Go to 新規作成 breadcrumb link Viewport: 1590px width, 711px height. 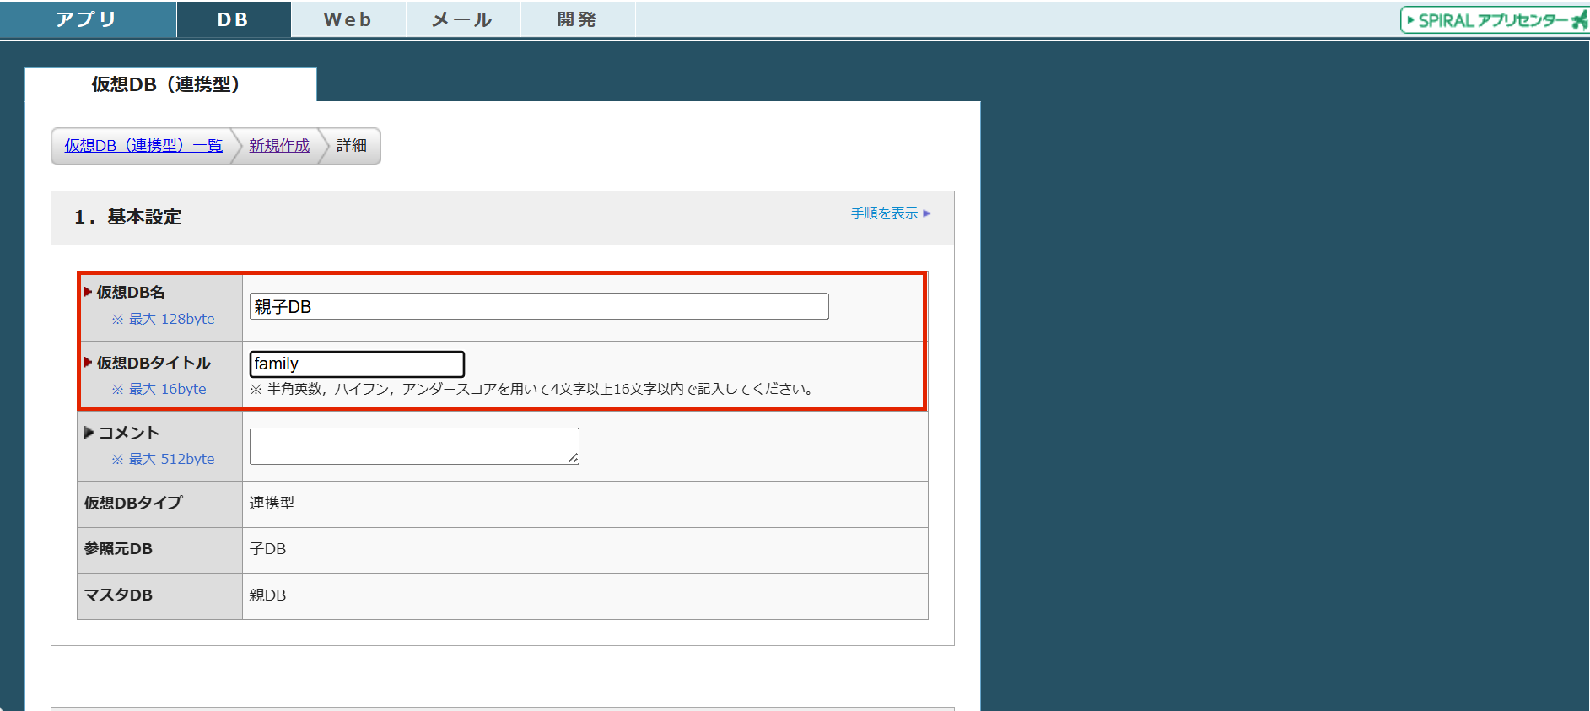click(279, 145)
